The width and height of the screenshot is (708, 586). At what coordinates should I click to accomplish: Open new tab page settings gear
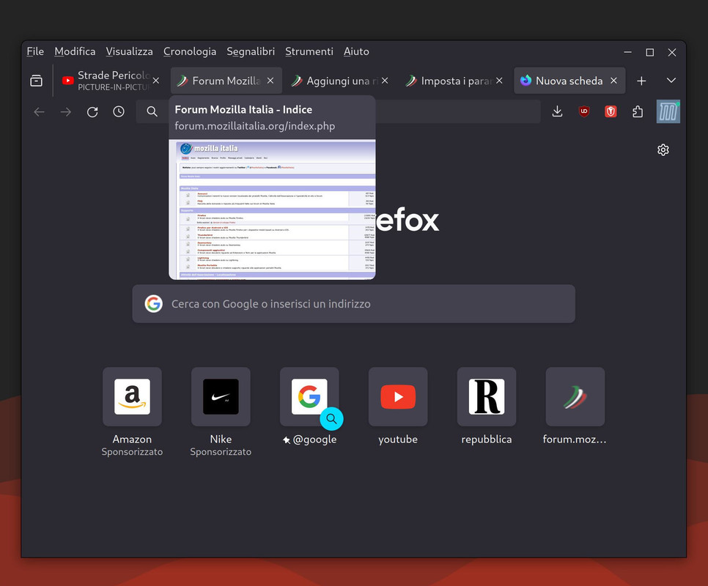(663, 149)
